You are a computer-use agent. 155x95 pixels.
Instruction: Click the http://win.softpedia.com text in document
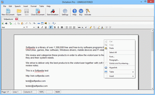[37, 76]
